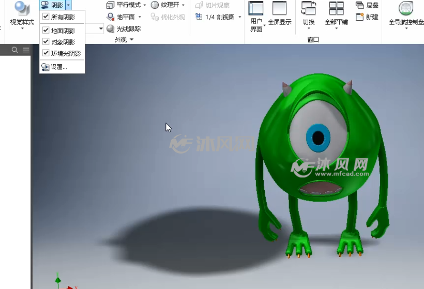424x289 pixels.
Task: Click the 纹理开 textures icon
Action: [x=155, y=5]
